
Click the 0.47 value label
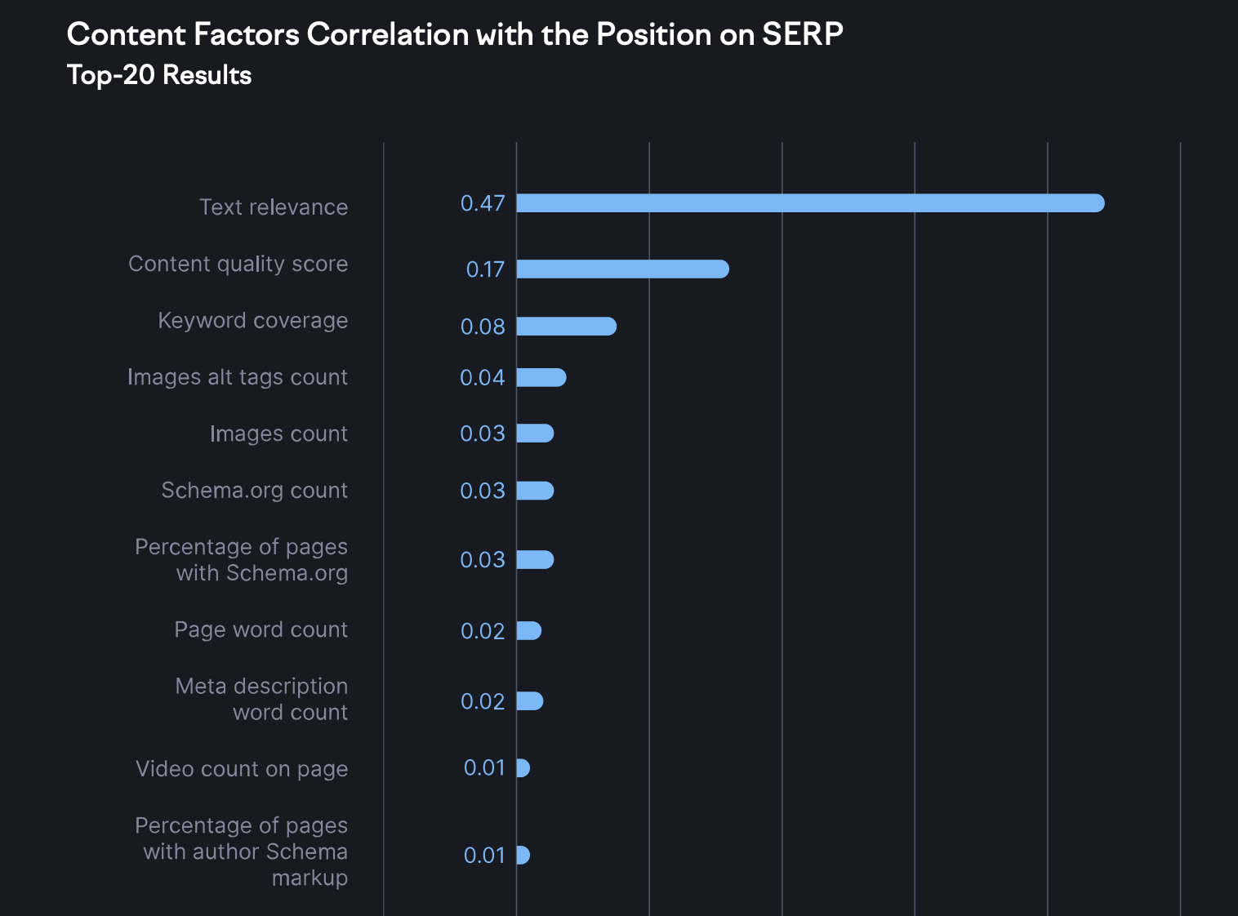pos(483,203)
